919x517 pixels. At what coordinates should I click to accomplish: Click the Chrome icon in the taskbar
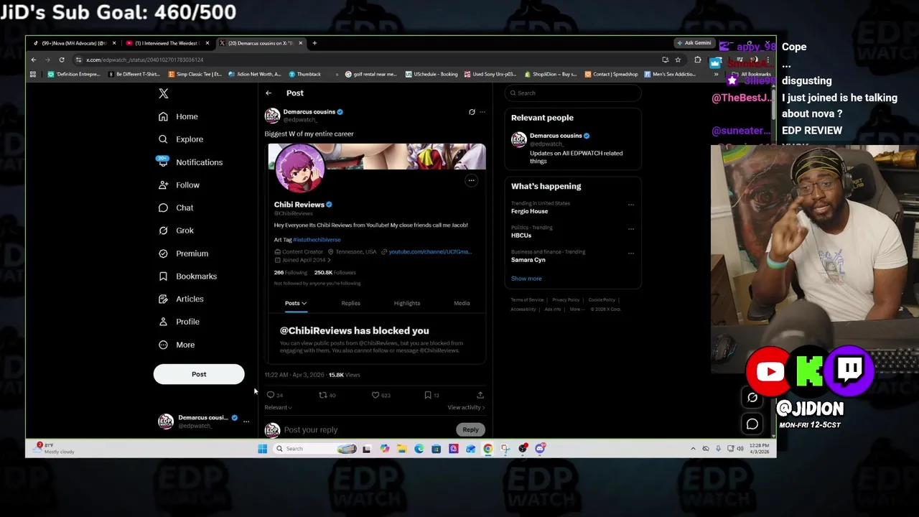click(488, 449)
